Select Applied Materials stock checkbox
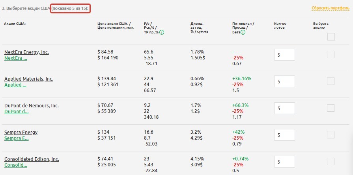353x175 pixels. pyautogui.click(x=331, y=81)
